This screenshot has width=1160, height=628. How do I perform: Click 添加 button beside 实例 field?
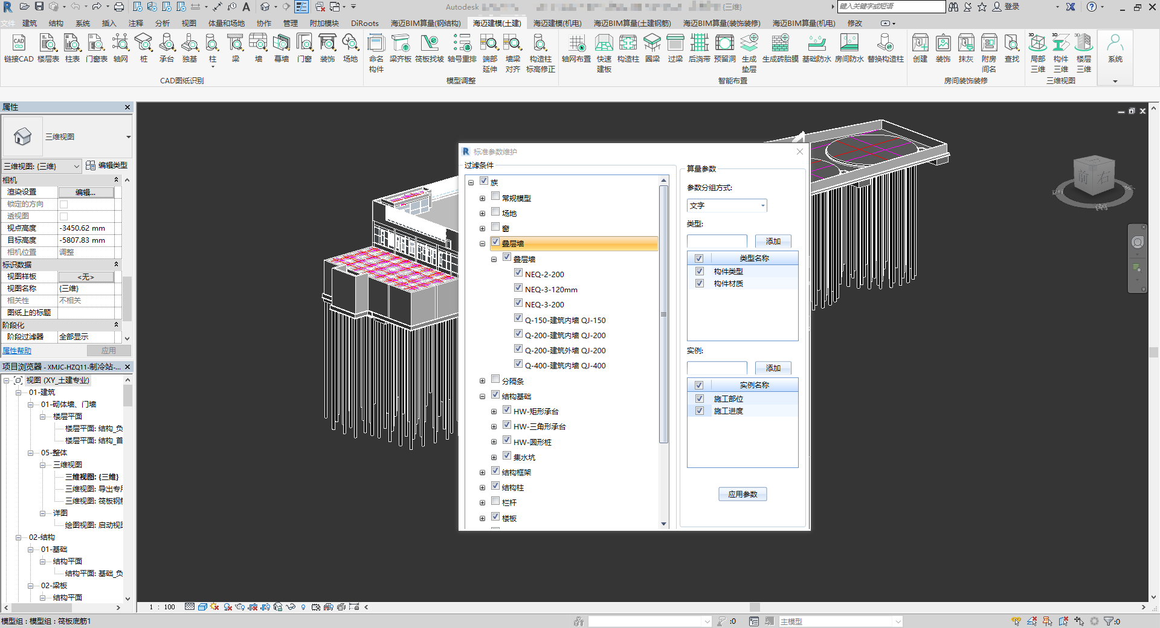773,368
